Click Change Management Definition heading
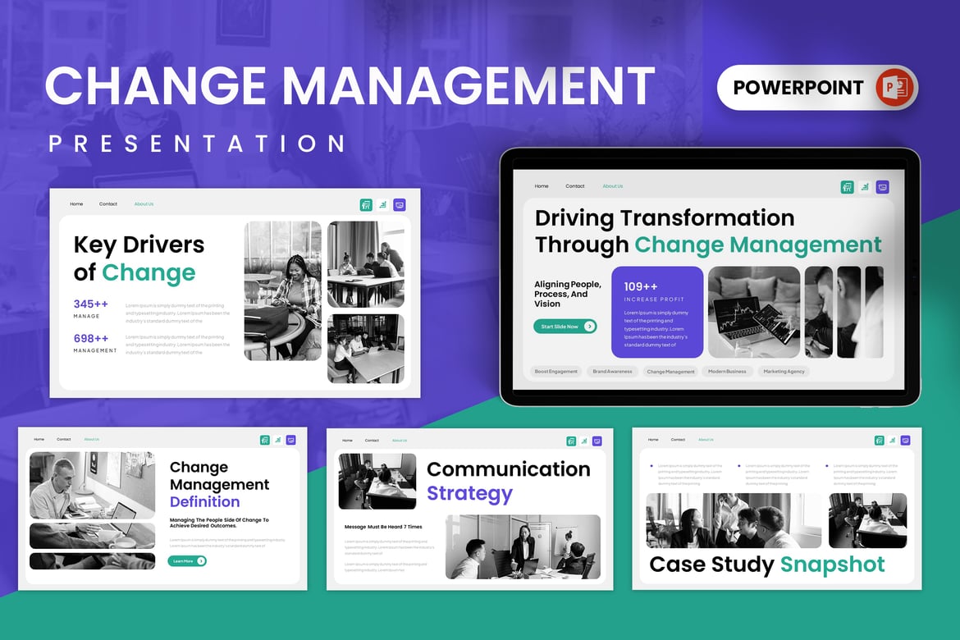 [219, 484]
